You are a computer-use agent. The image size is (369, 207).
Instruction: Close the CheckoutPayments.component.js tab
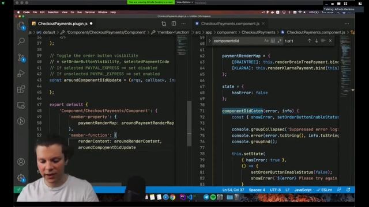263,24
